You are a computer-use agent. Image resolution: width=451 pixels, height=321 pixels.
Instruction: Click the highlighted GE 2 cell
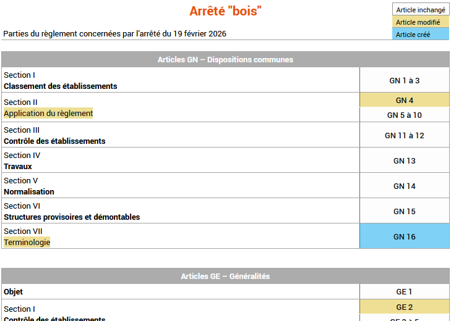404,307
